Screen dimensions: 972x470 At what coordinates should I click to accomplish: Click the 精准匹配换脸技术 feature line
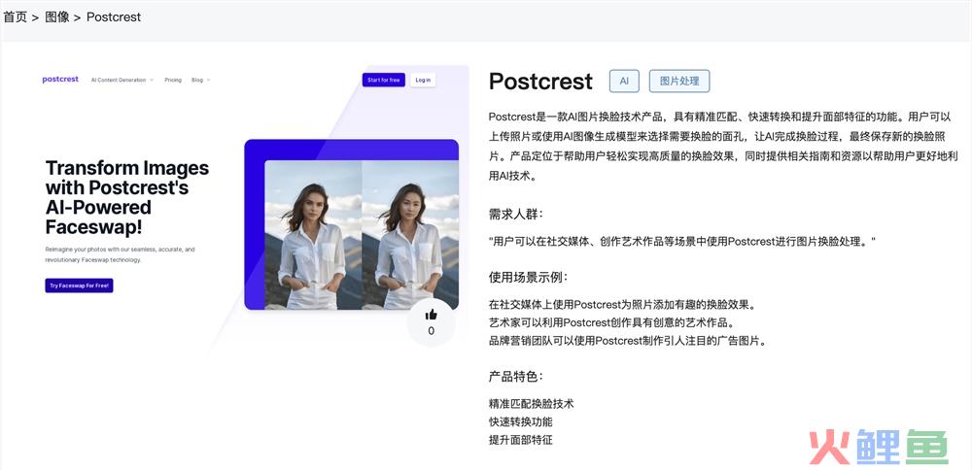click(532, 404)
